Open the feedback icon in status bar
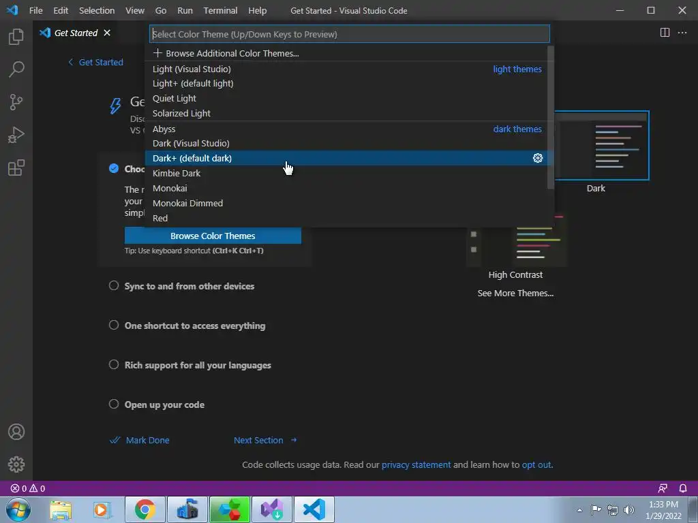Viewport: 698px width, 523px height. click(x=663, y=488)
